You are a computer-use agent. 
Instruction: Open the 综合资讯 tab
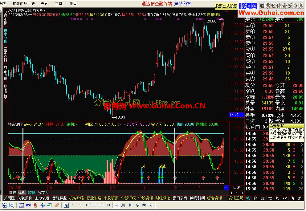tap(214, 198)
